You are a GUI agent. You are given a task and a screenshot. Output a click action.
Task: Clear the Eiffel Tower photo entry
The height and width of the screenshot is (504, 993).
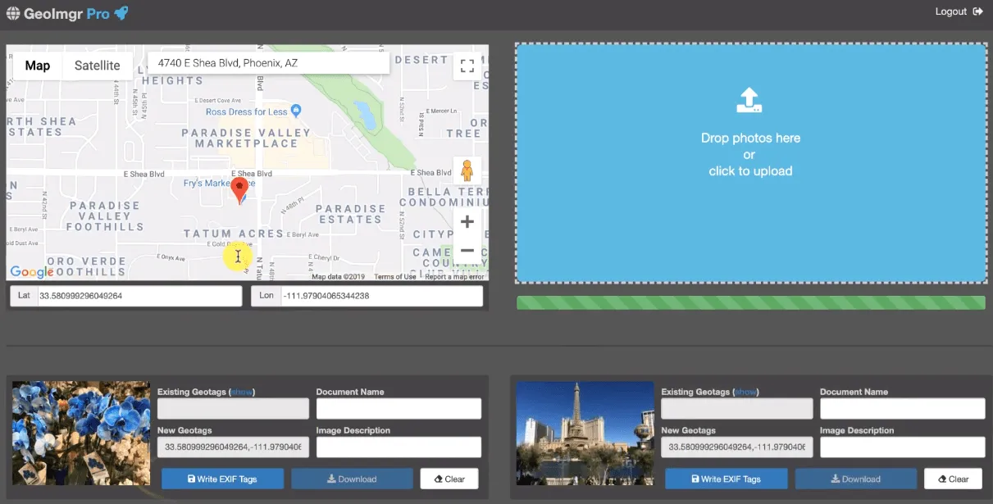point(952,479)
